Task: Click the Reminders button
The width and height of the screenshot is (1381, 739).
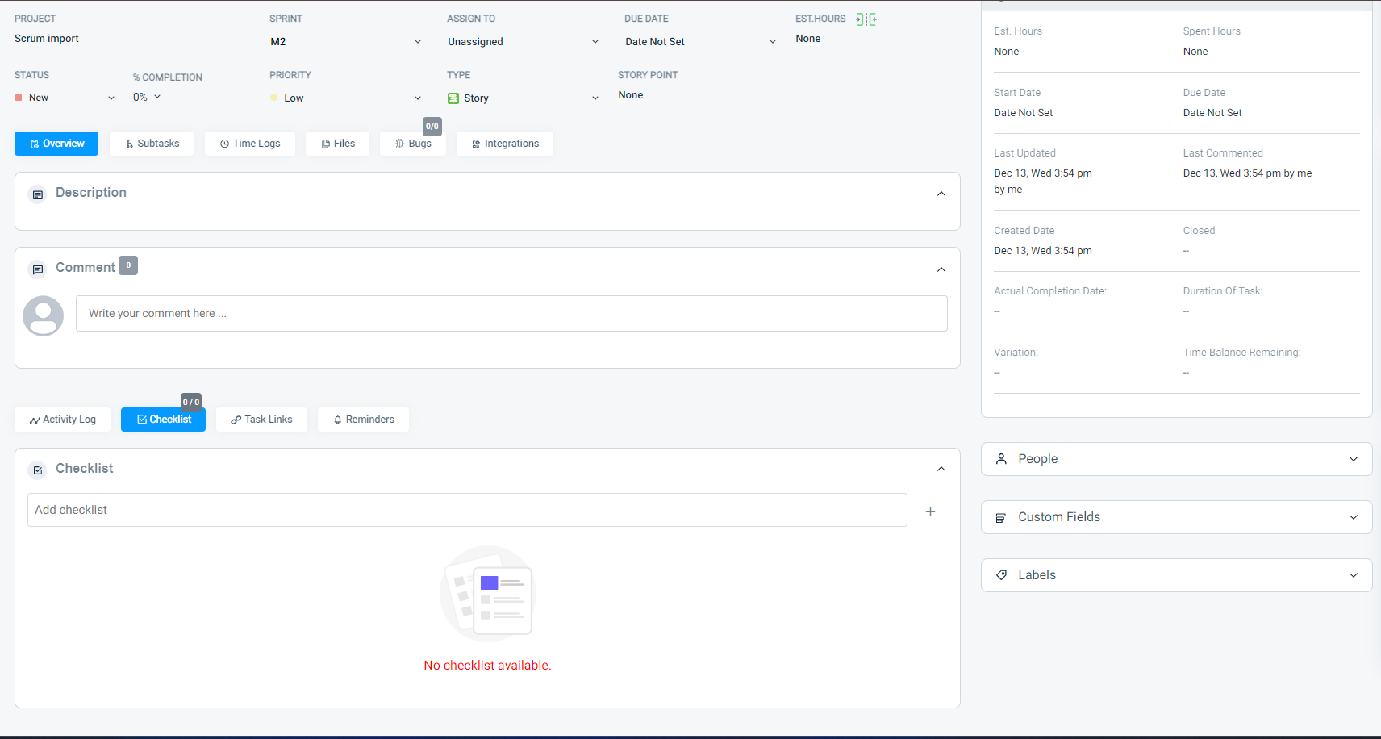Action: point(363,420)
